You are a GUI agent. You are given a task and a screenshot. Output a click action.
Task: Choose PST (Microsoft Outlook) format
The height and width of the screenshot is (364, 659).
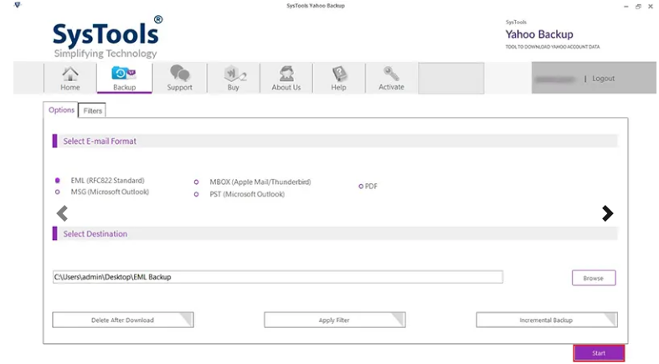[196, 194]
